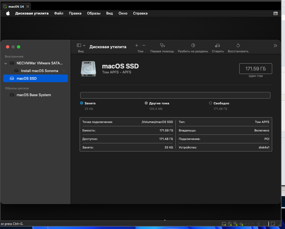Click the VMware CD/DVD status icon
The width and height of the screenshot is (285, 229).
tap(230, 224)
